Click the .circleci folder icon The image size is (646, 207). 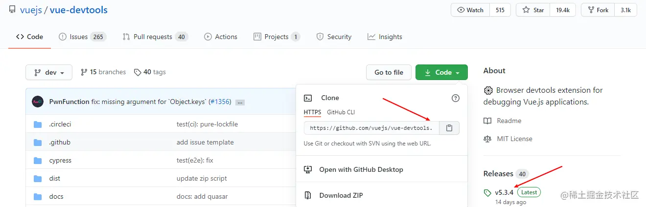coord(38,124)
